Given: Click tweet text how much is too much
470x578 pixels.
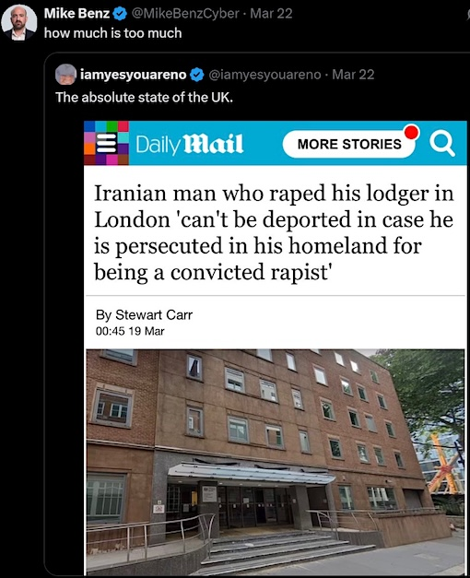Looking at the screenshot, I should pos(112,33).
